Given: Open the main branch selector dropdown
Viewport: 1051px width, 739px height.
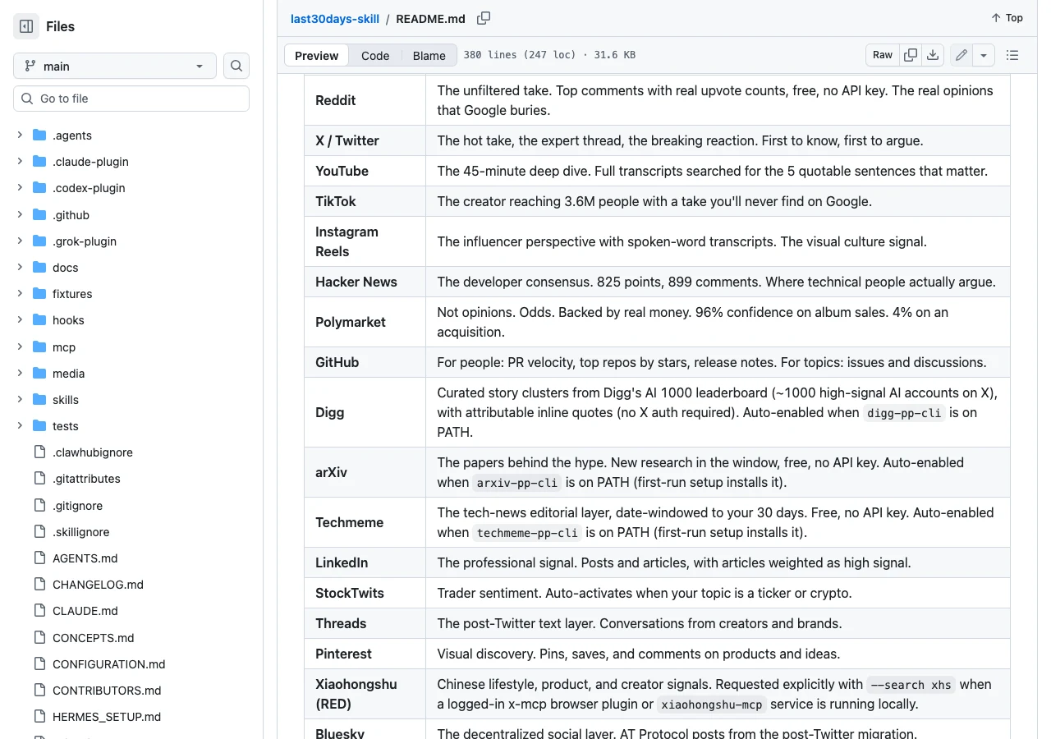Looking at the screenshot, I should coord(115,66).
